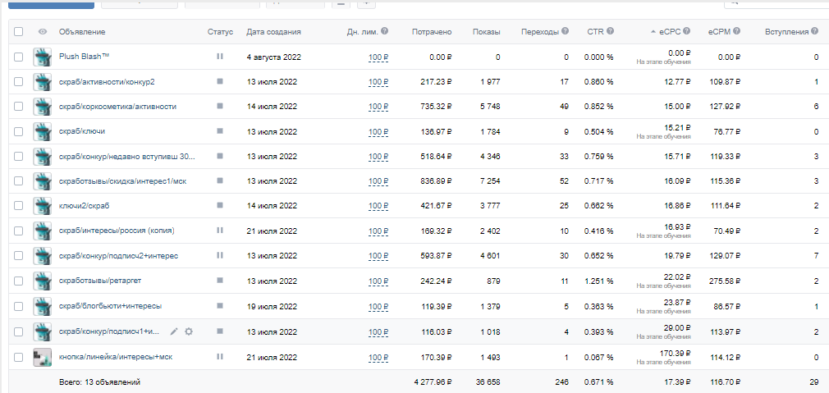Sort by Потрачено column header

432,32
